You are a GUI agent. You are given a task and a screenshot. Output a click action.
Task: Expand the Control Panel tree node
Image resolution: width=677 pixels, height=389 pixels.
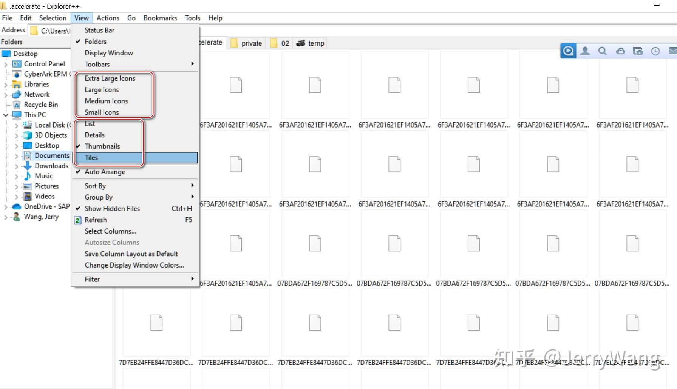[x=6, y=64]
